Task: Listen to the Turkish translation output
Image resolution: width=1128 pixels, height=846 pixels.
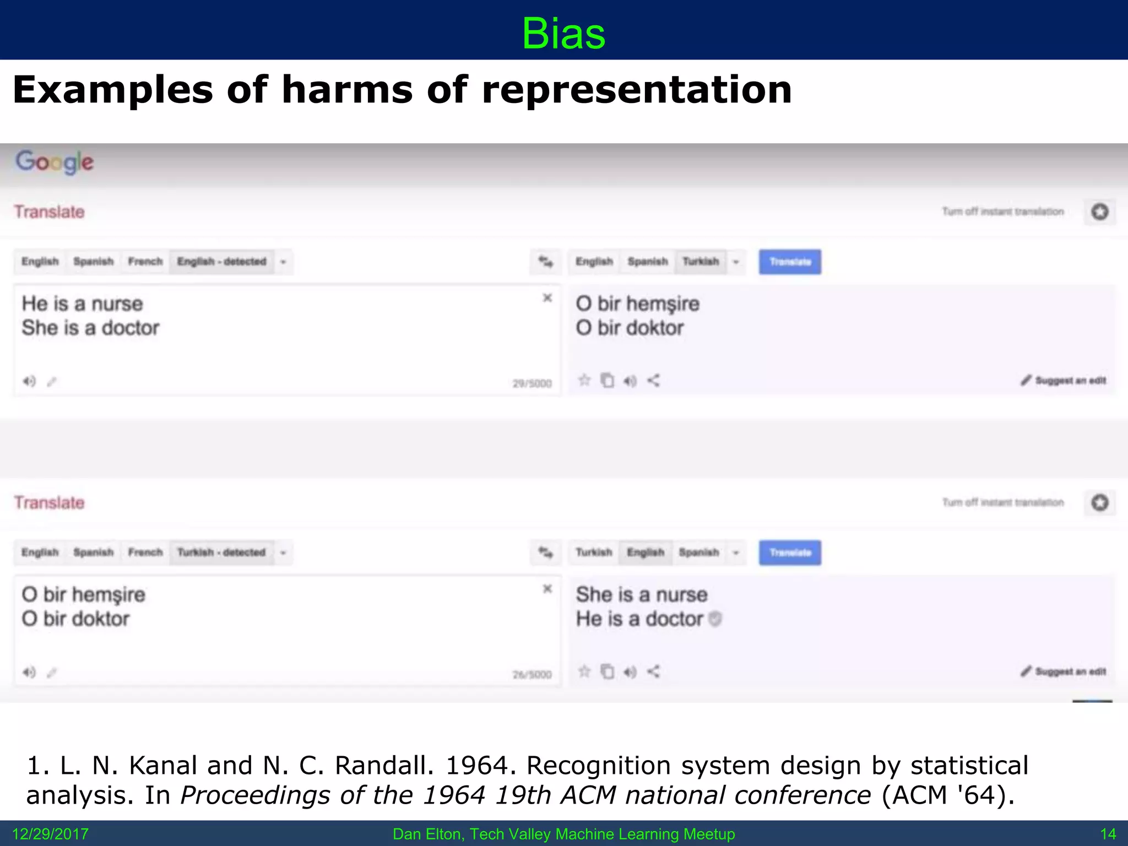Action: click(630, 381)
